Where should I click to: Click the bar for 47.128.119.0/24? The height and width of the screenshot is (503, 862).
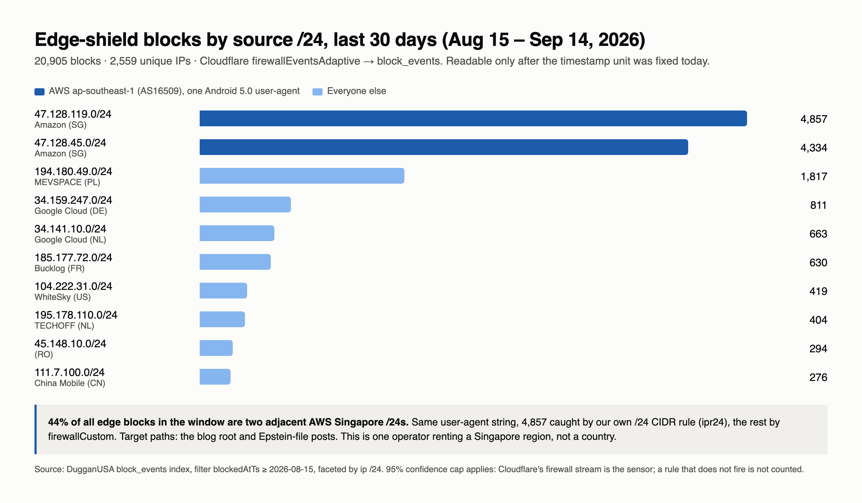(473, 118)
